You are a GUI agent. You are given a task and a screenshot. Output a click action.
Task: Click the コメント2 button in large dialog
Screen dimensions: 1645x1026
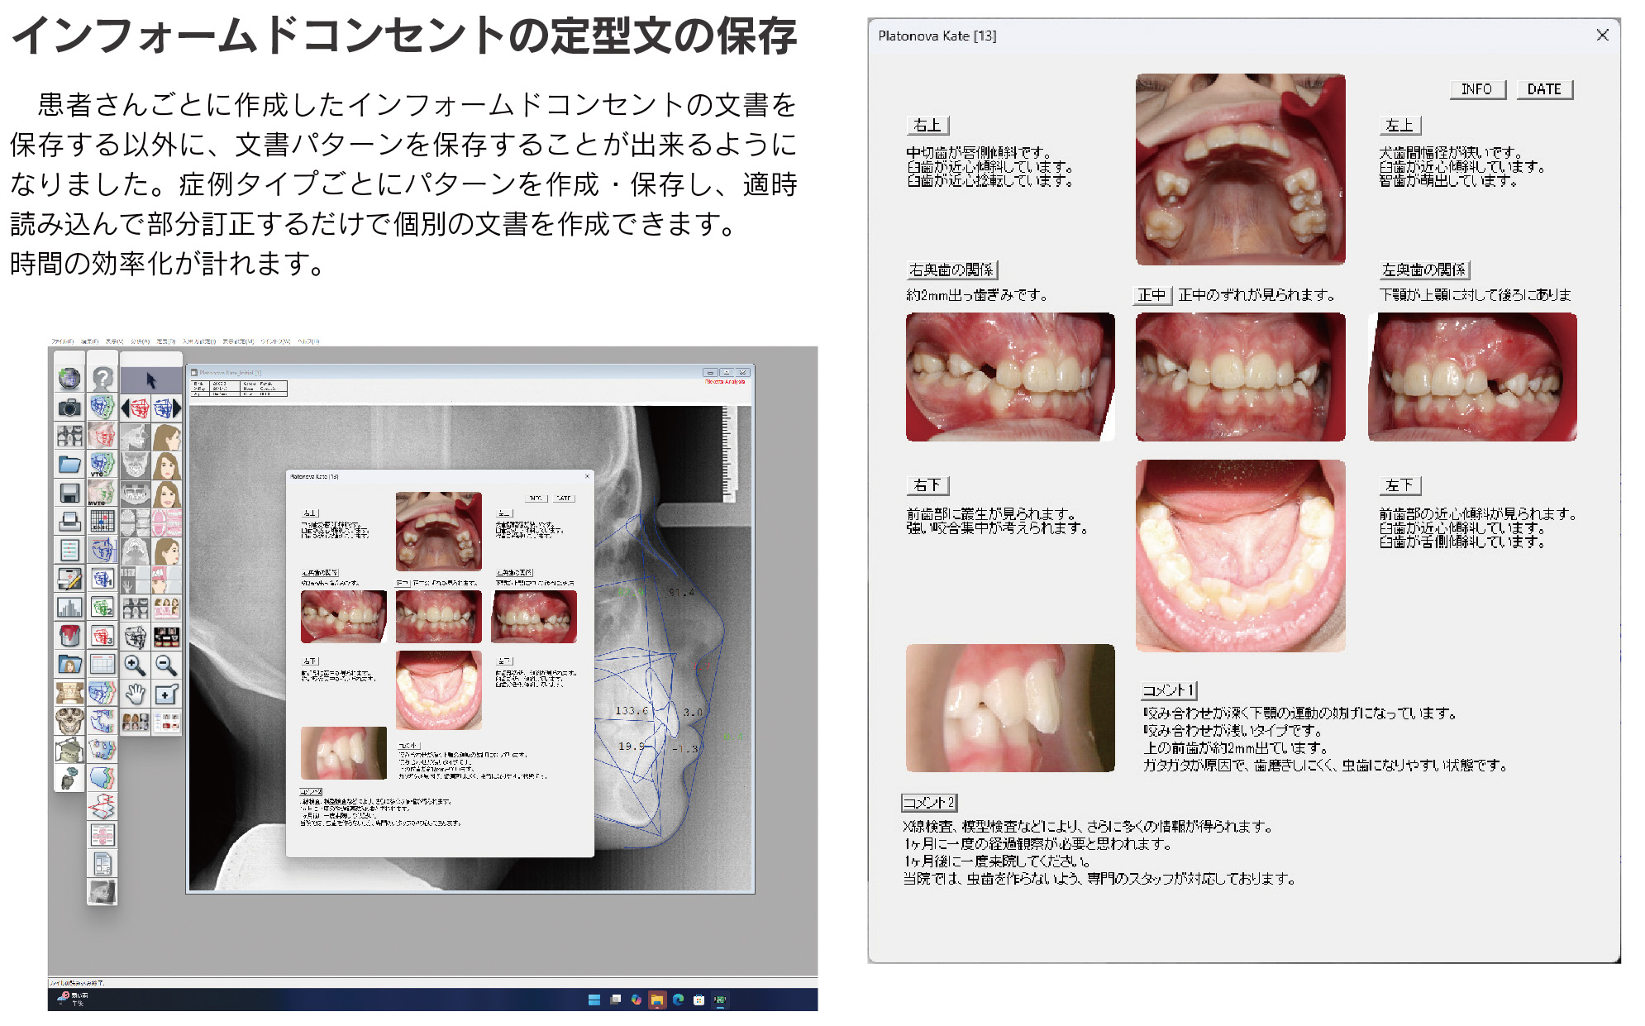click(x=929, y=802)
